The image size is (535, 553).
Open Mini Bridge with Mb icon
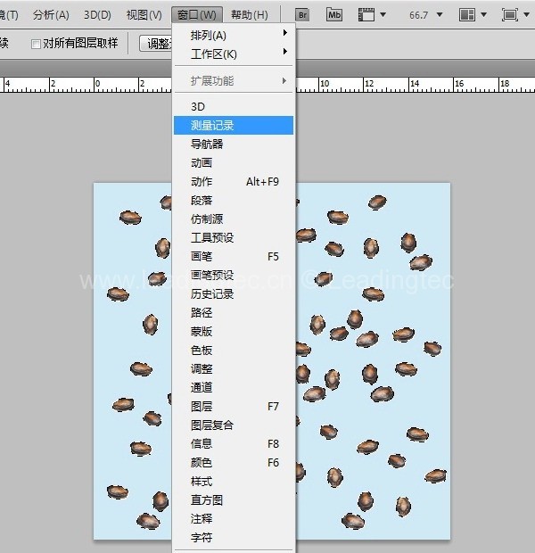click(334, 15)
